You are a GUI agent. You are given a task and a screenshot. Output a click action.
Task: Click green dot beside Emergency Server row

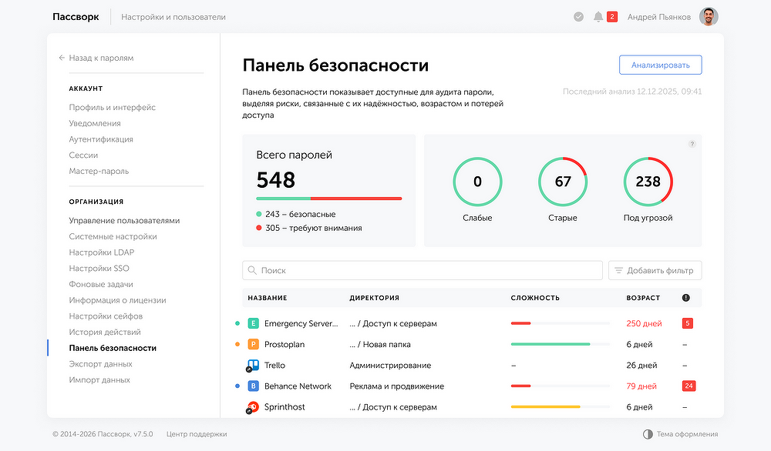point(237,323)
